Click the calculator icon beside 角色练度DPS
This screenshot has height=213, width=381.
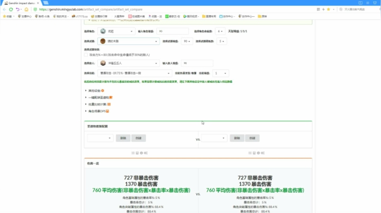click(x=107, y=111)
